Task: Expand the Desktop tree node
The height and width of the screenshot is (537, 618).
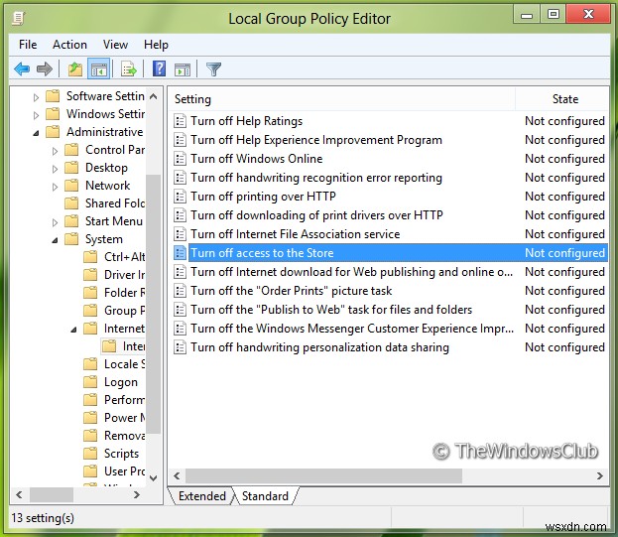Action: (55, 169)
